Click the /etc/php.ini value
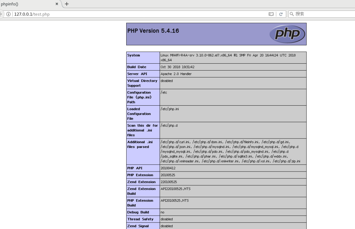355x229 pixels. 170,109
